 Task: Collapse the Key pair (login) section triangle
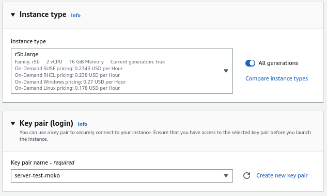(13, 123)
